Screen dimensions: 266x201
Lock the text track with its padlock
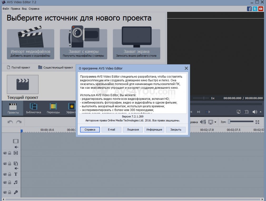pos(10,174)
